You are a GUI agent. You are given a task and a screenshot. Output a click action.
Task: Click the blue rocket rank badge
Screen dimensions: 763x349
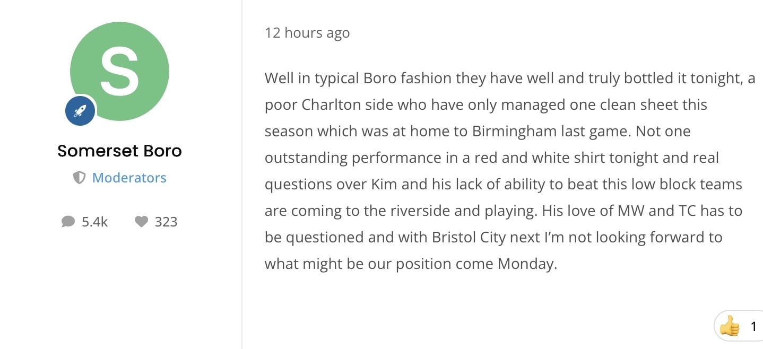(80, 111)
